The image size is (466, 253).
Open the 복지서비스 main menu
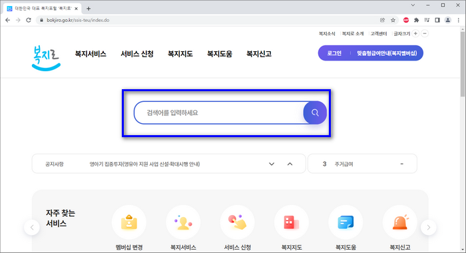point(91,54)
